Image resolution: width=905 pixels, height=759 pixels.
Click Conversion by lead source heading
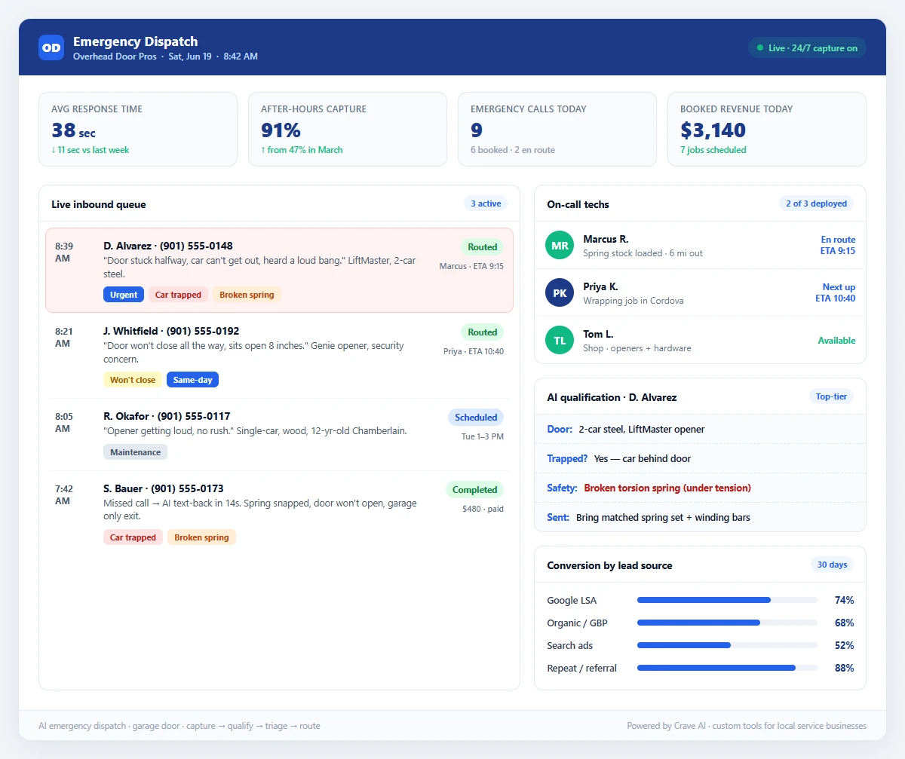coord(609,565)
